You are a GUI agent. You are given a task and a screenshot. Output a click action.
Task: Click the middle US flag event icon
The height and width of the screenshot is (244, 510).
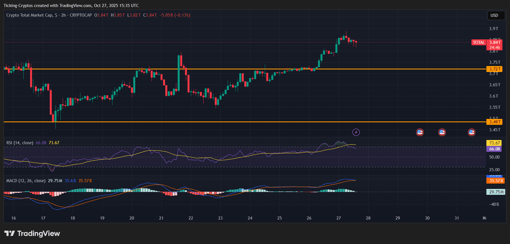click(x=442, y=132)
